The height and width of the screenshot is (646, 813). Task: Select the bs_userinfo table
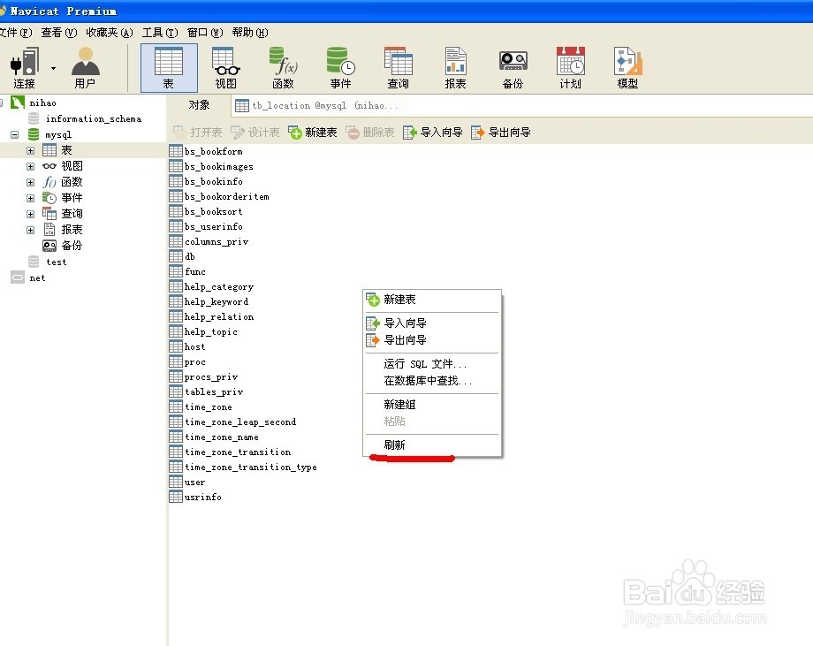(x=214, y=226)
